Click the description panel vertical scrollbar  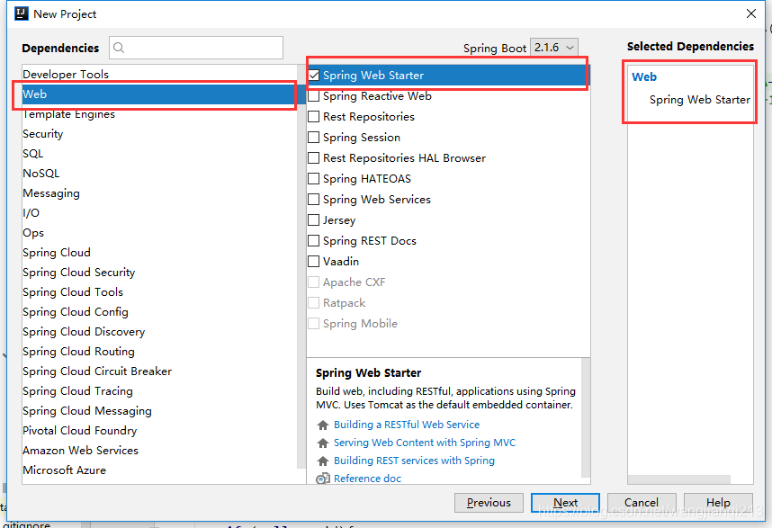(x=586, y=417)
